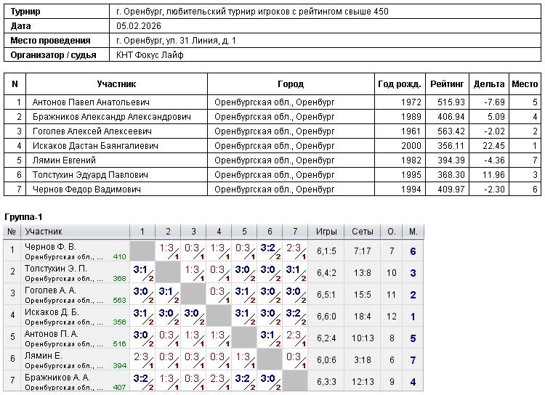Click the 18:4 sets result cell
The image size is (545, 395).
[363, 317]
